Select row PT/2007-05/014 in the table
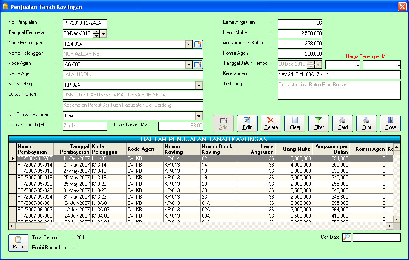 [x=35, y=164]
